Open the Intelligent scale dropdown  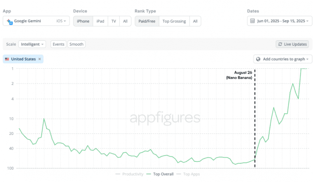(x=32, y=44)
